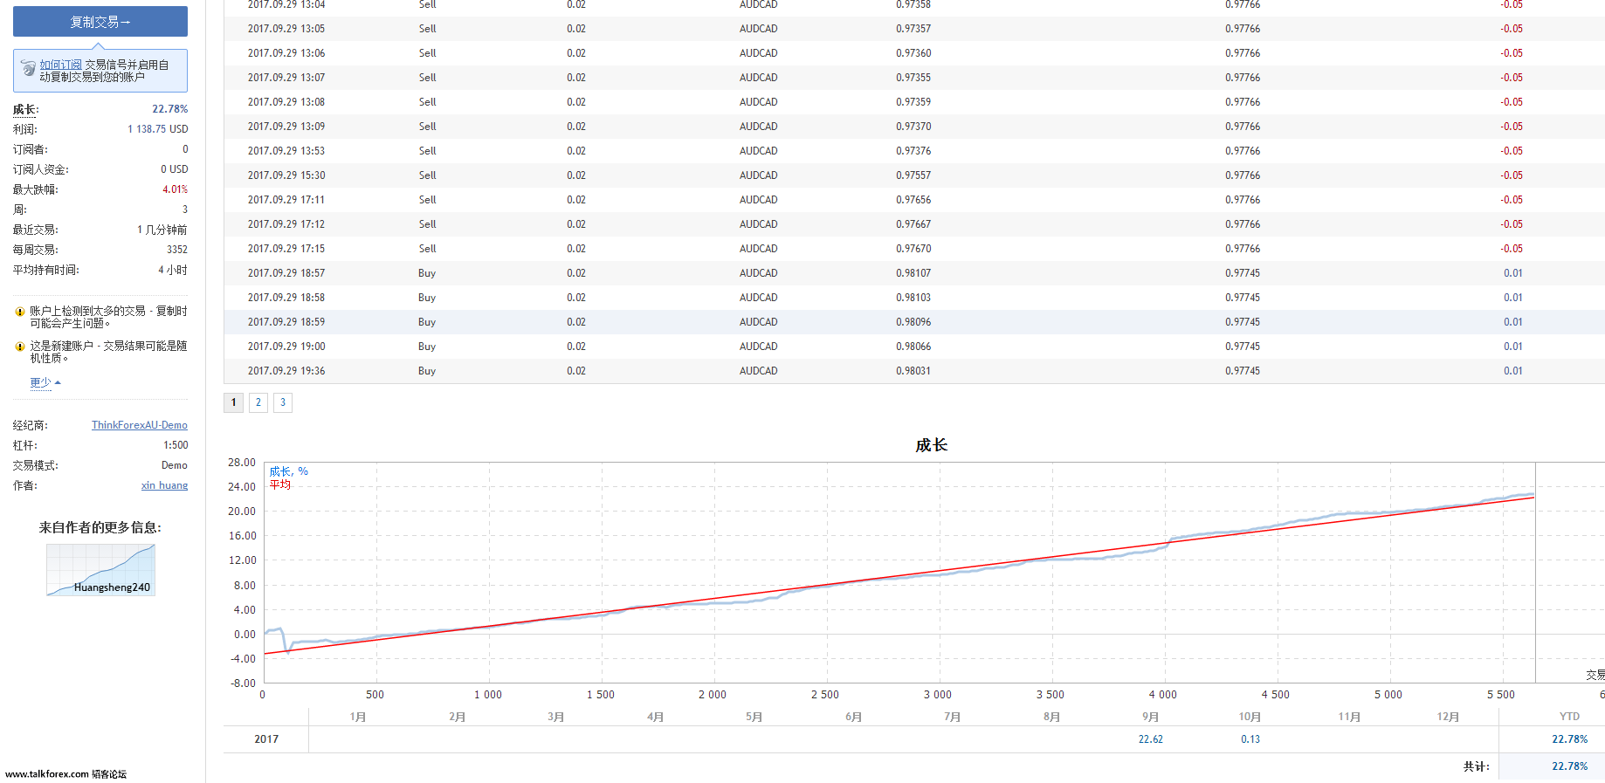Click warning icon beside 这是新建账户
This screenshot has height=783, width=1605.
click(20, 347)
